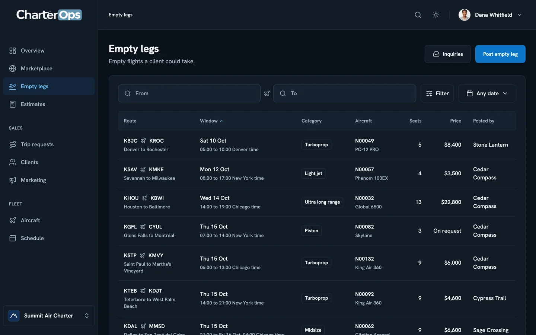536x335 pixels.
Task: Open Marketplace in sidebar
Action: coord(49,68)
